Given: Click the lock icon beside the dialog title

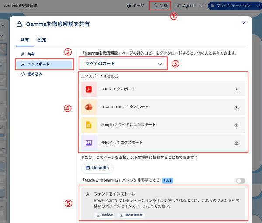Looking at the screenshot, I should [x=19, y=24].
